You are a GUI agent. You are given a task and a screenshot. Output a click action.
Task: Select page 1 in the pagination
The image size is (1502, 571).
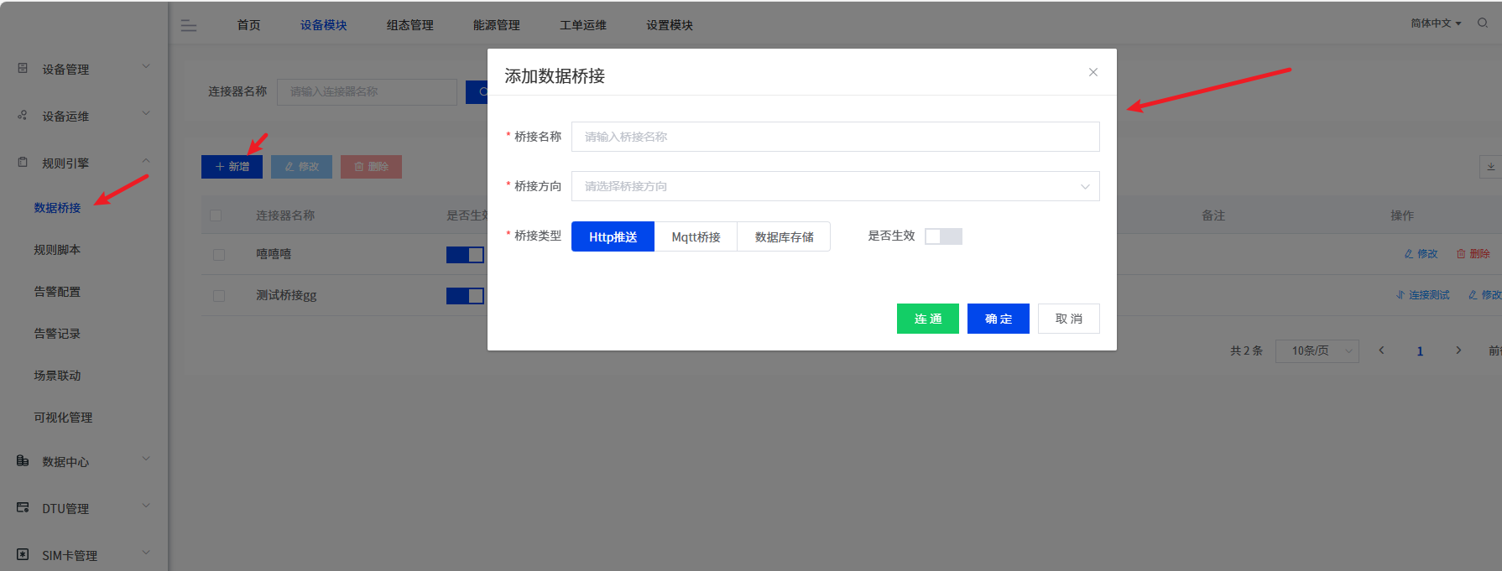(x=1420, y=351)
